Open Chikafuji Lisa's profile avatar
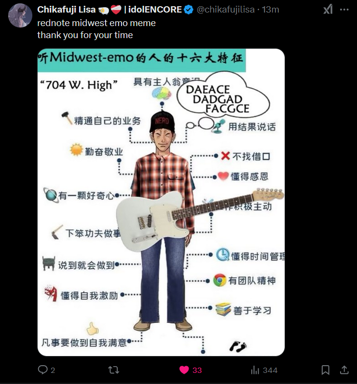 [x=20, y=15]
